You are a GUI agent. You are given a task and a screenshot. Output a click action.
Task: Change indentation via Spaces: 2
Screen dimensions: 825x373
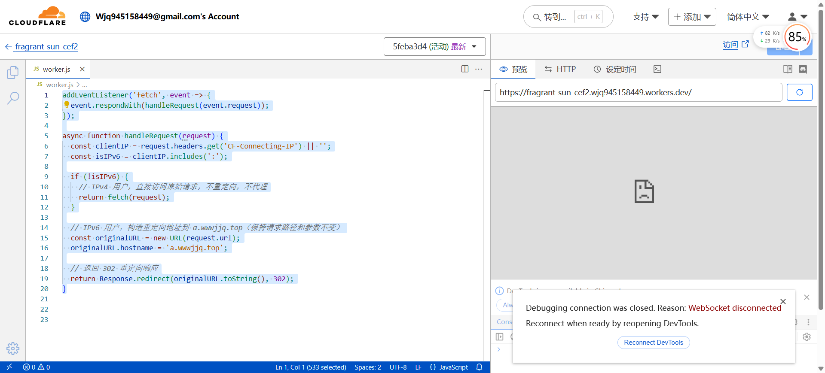(368, 367)
